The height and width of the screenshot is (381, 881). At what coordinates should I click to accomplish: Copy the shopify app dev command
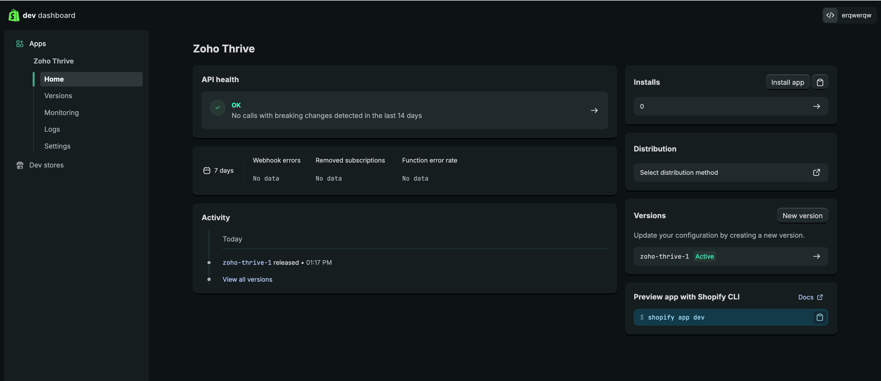[x=820, y=317]
